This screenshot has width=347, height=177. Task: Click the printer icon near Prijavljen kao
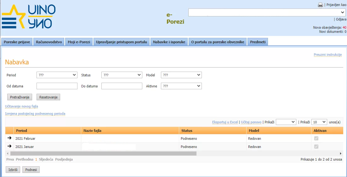point(320,5)
